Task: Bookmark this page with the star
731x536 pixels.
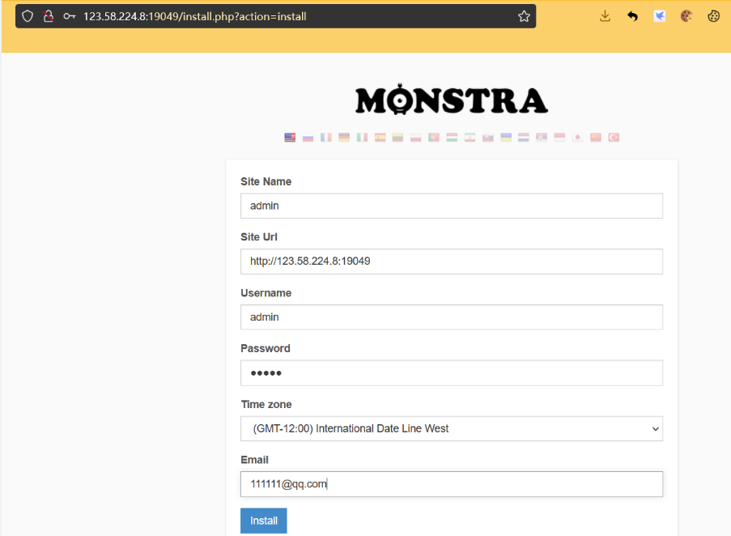Action: (524, 16)
